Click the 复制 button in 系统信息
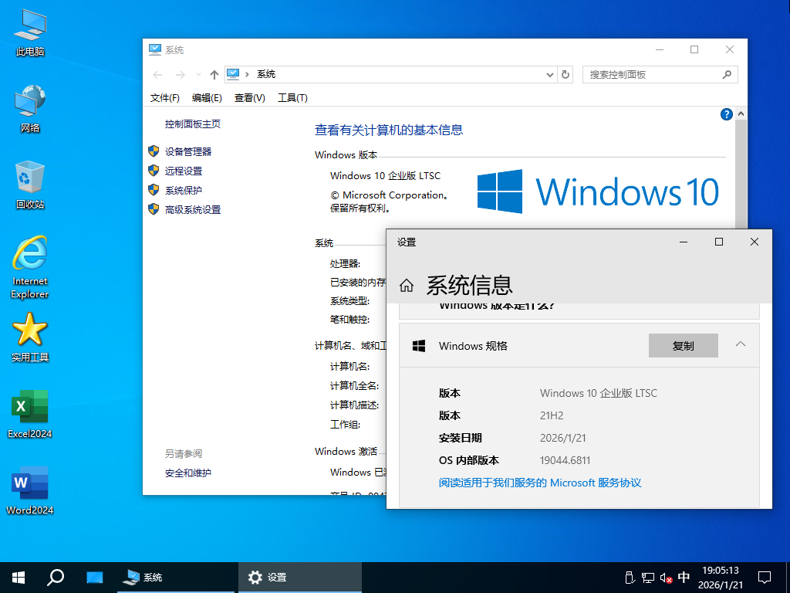 point(682,345)
